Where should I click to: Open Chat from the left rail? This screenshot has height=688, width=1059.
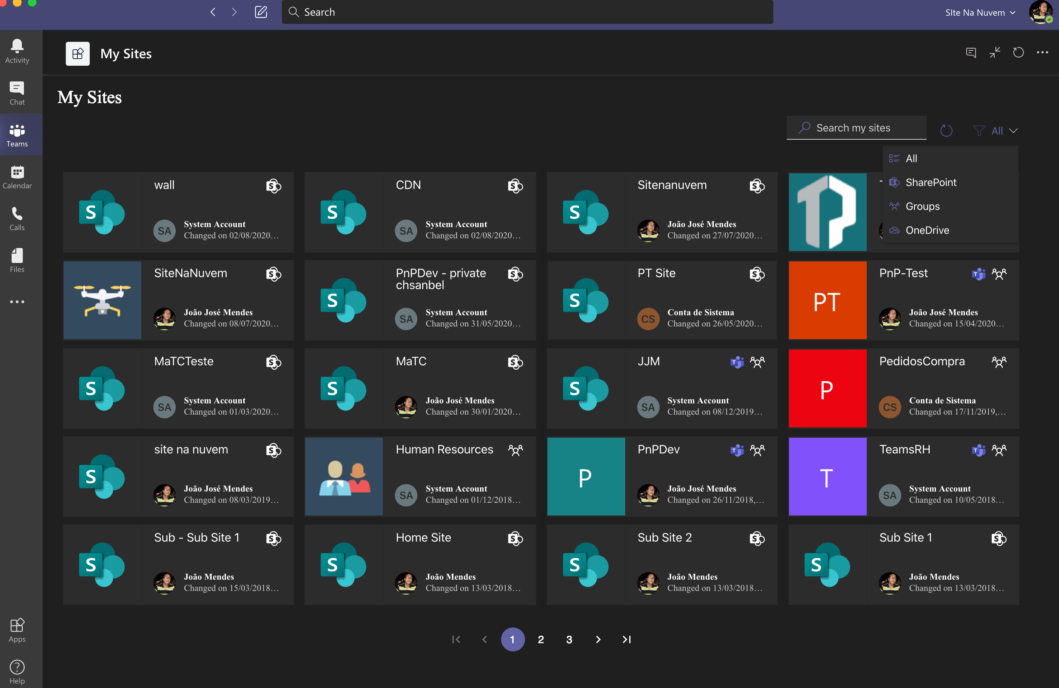17,93
